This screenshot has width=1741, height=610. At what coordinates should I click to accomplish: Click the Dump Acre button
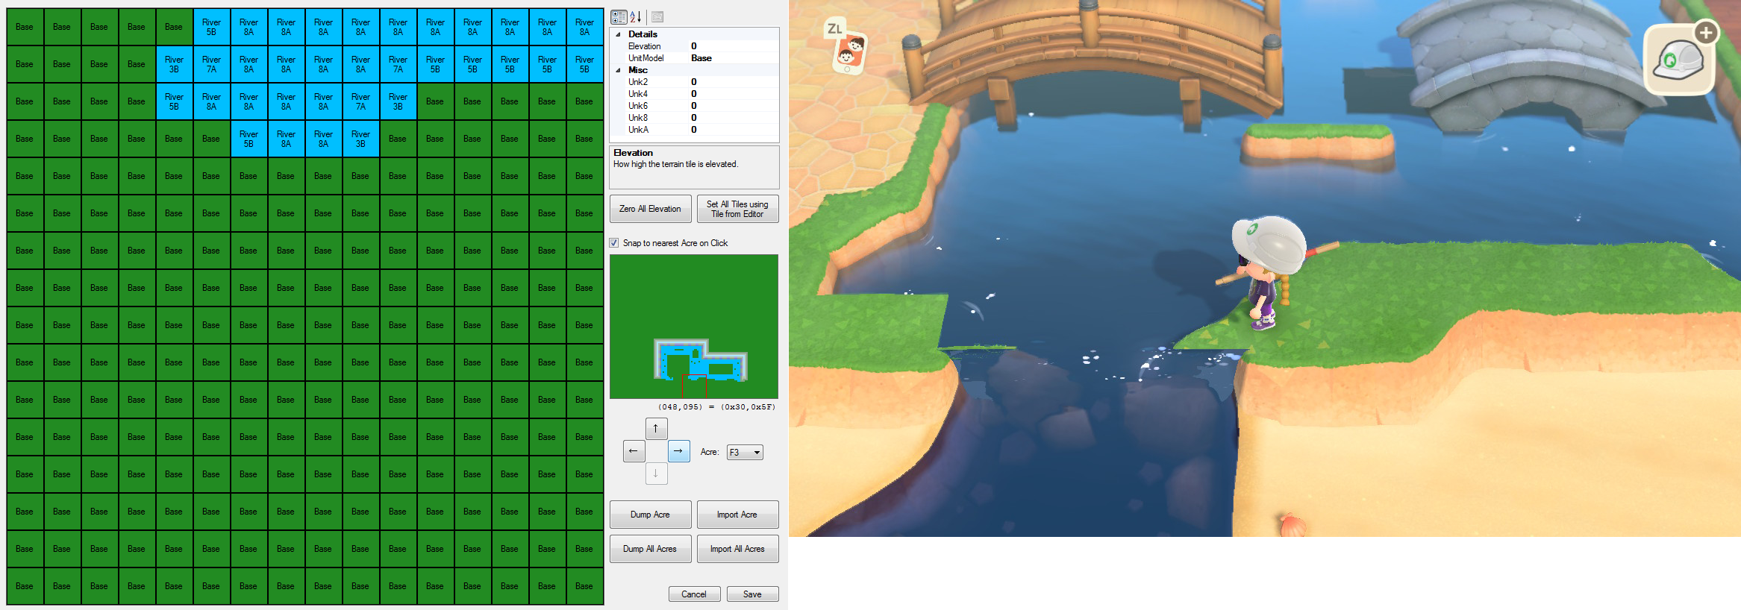(650, 515)
